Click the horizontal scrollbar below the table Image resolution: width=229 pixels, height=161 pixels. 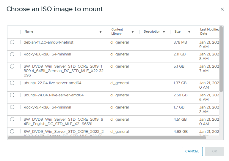click(107, 138)
